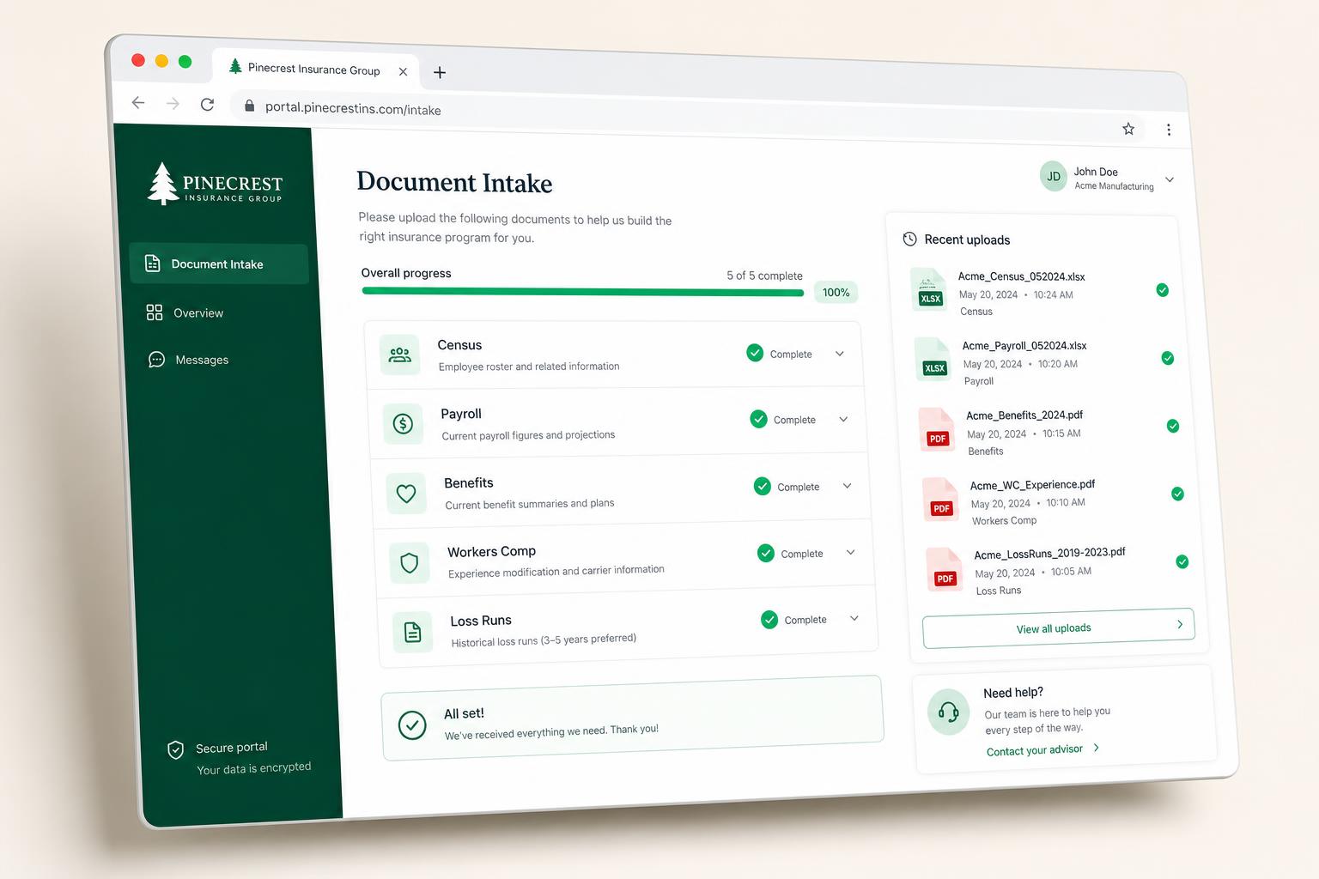Click the JD user avatar
Viewport: 1319px width, 879px height.
pyautogui.click(x=1054, y=176)
